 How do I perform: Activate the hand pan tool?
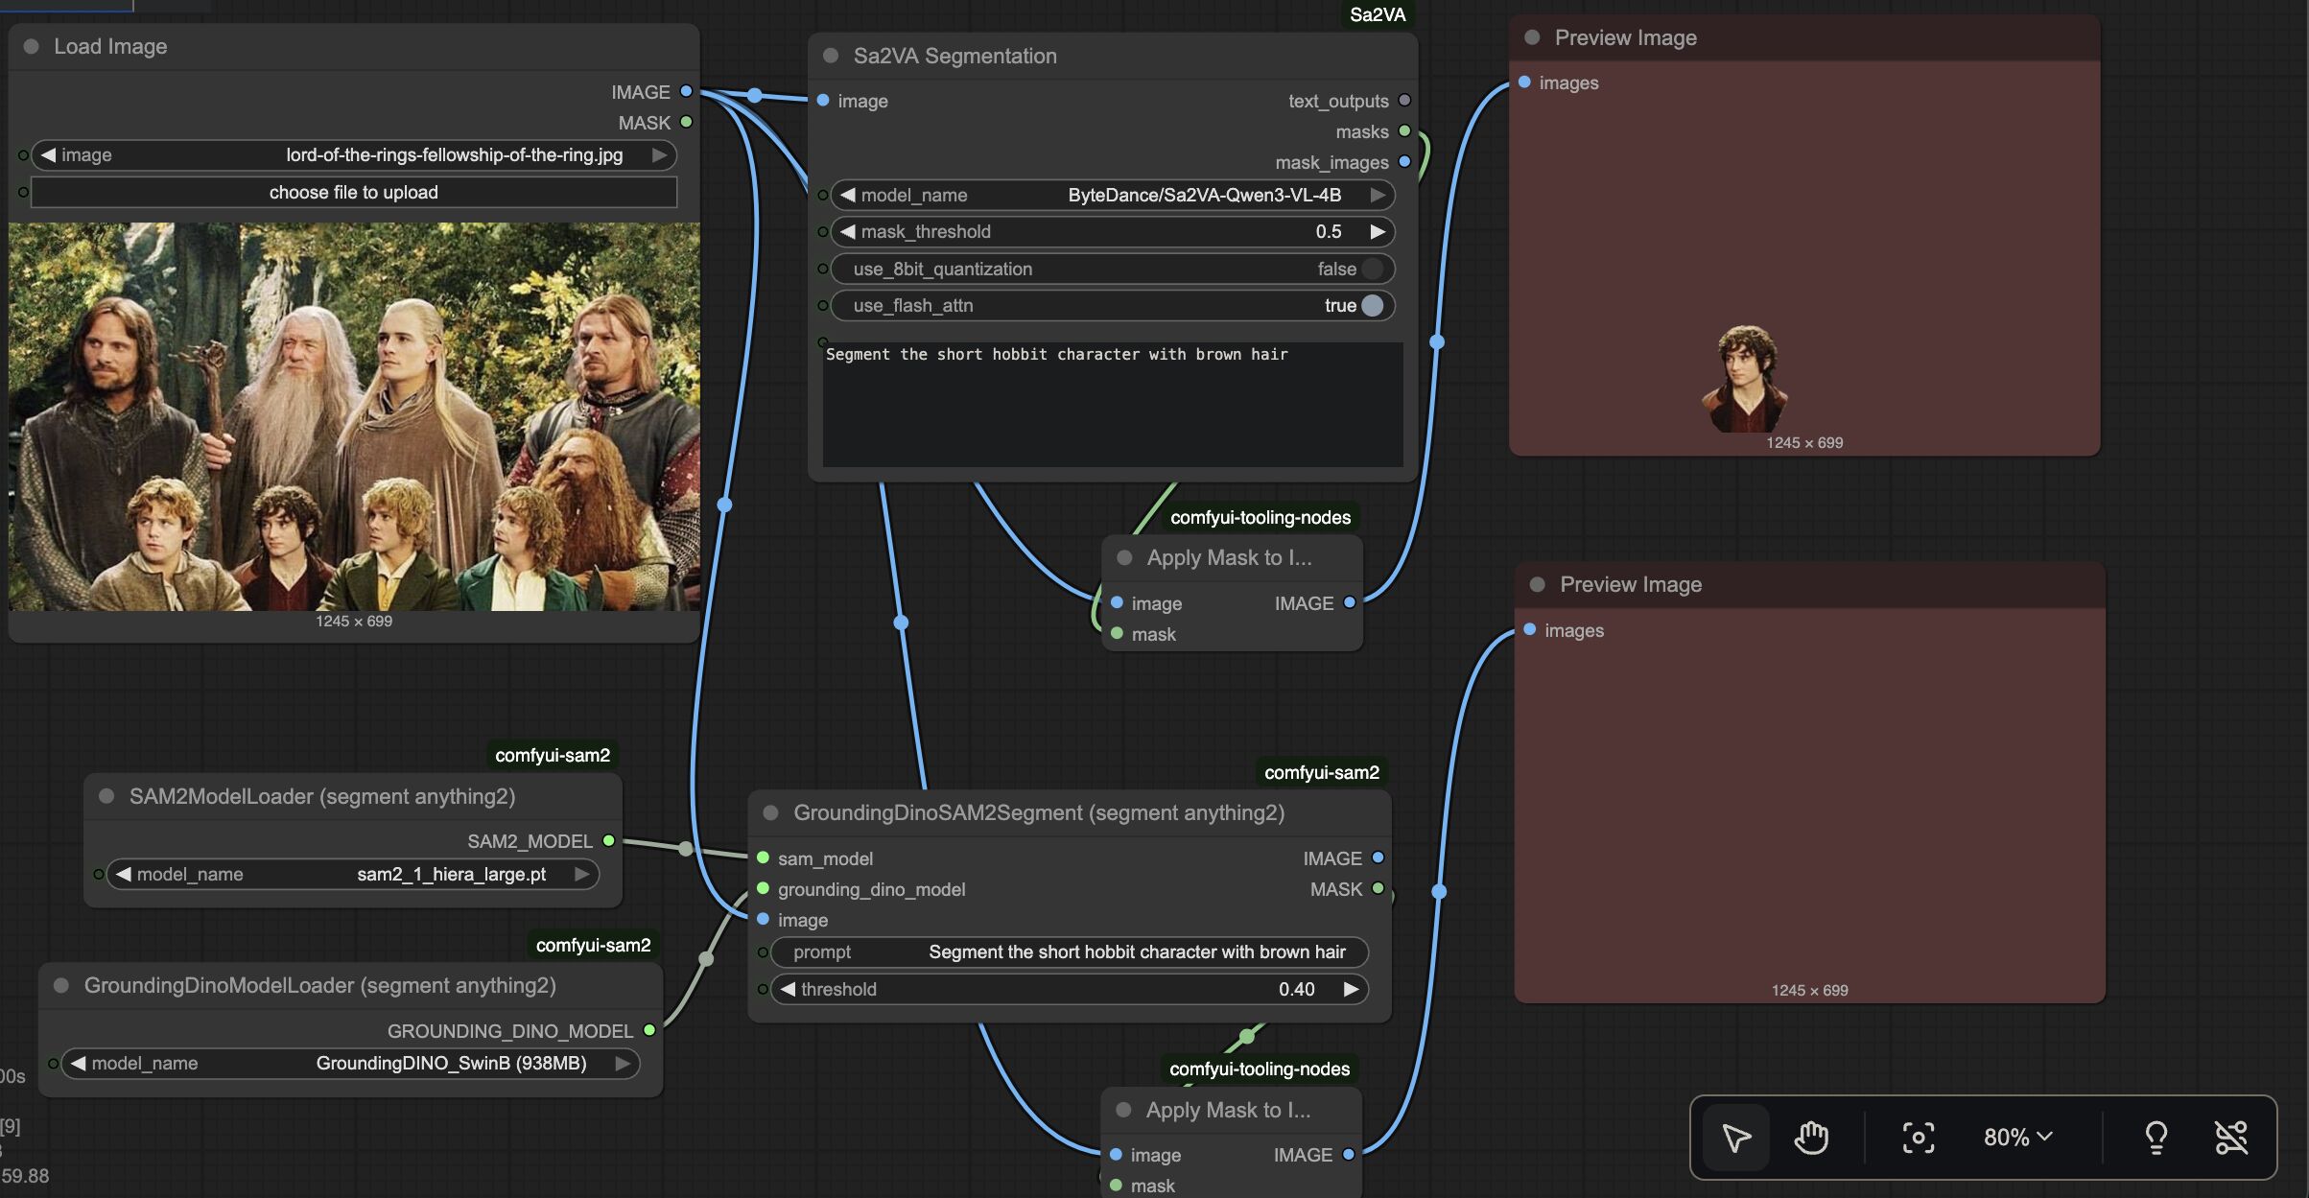pos(1811,1138)
